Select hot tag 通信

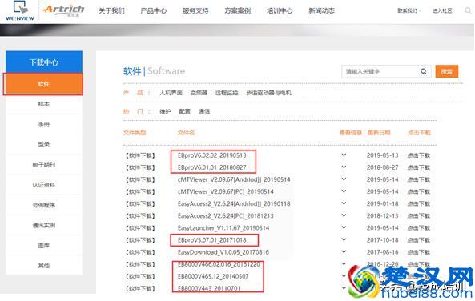204,111
